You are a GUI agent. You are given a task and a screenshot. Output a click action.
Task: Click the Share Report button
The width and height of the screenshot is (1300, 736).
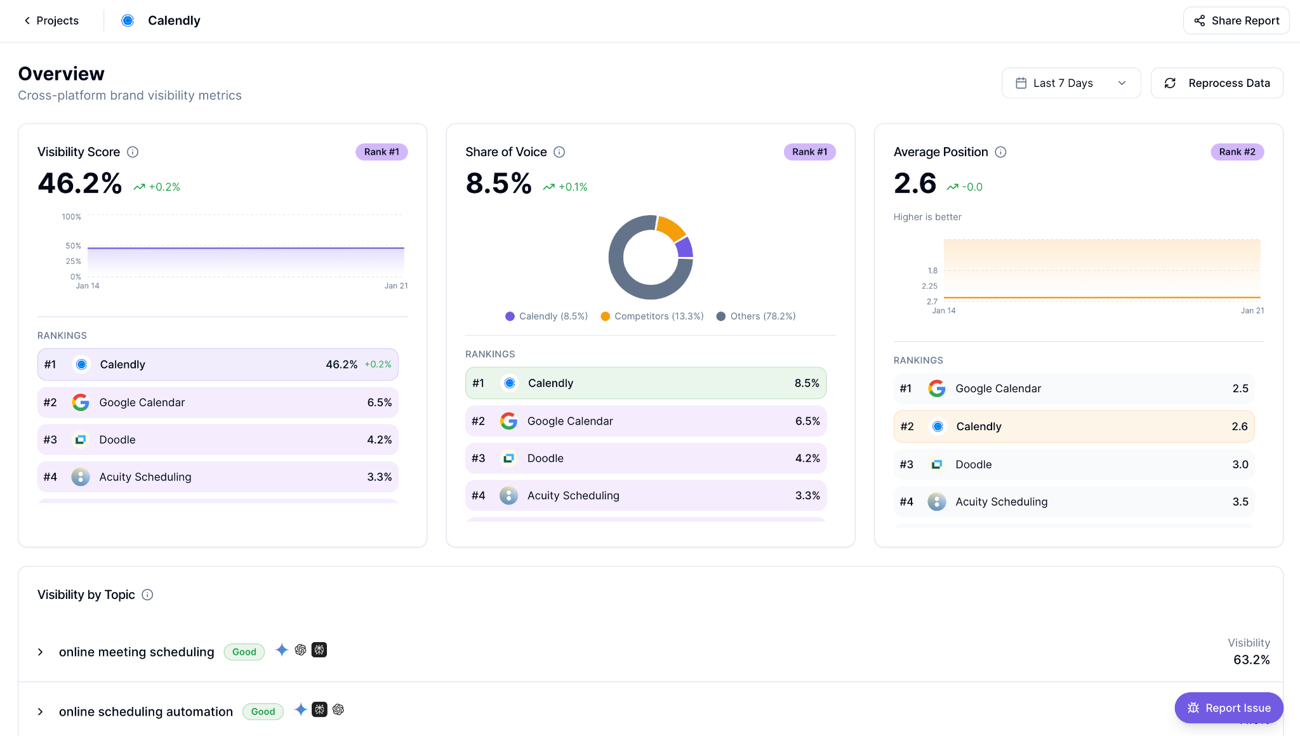(x=1236, y=21)
